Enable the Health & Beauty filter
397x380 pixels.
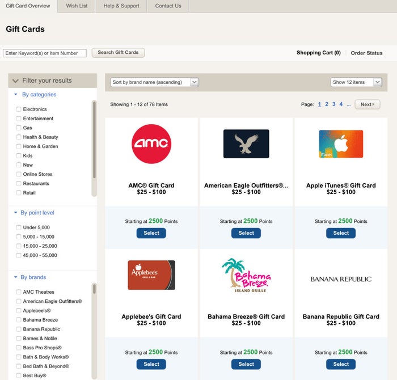[19, 137]
